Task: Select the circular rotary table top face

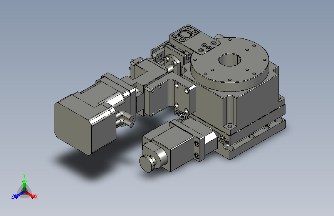Action: pos(230,60)
